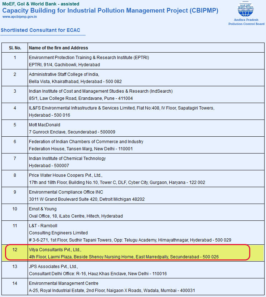The width and height of the screenshot is (266, 297).
Task: Click 'Bella Vista, Khairathabad, Hyderabad - 500 082'
Action: (75, 82)
